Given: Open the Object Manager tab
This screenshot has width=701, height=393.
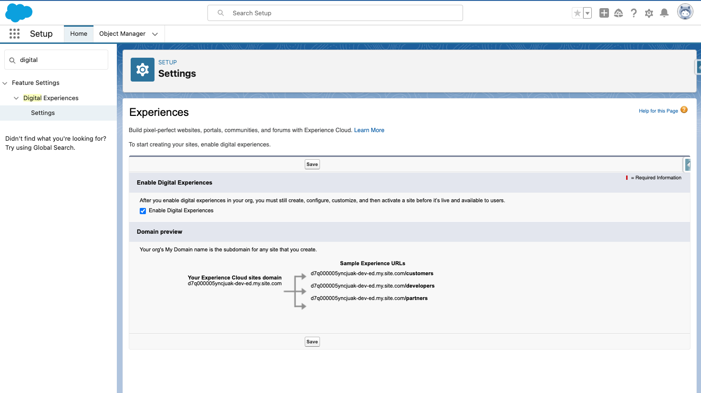Looking at the screenshot, I should pyautogui.click(x=123, y=34).
